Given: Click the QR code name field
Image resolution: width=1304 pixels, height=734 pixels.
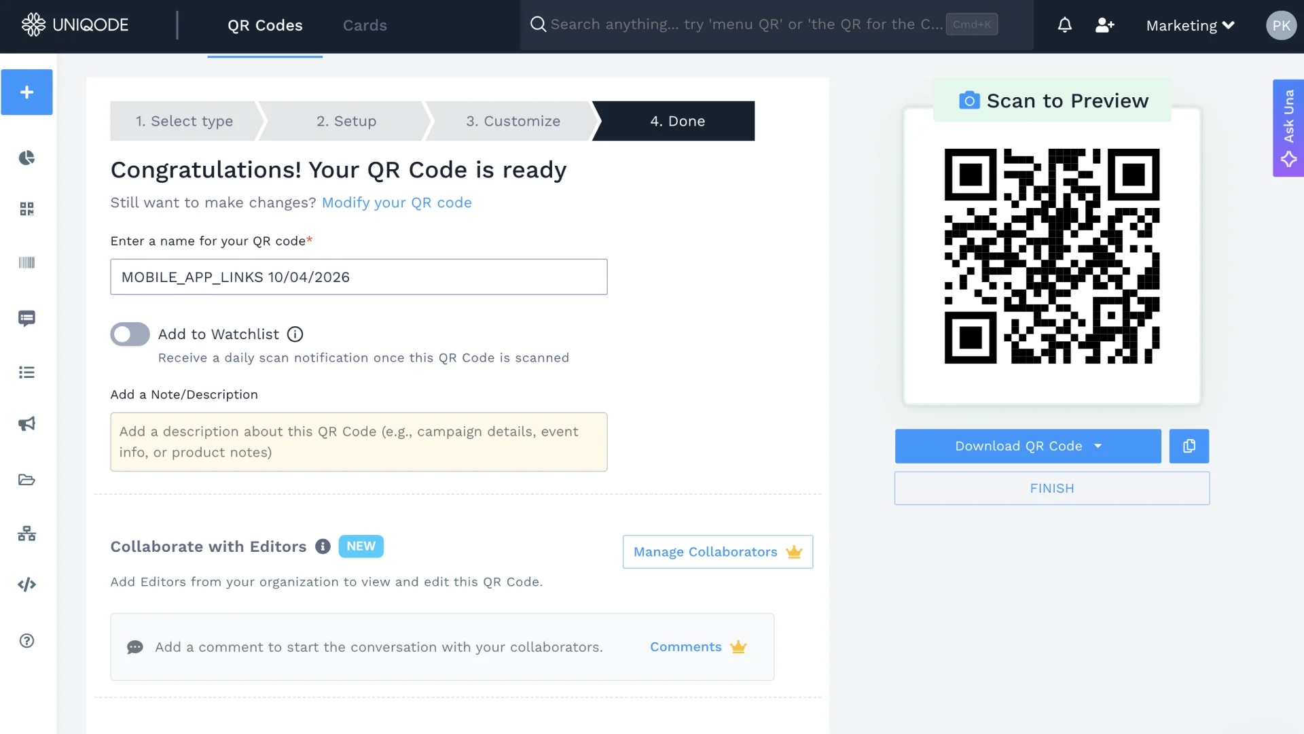Looking at the screenshot, I should [x=359, y=277].
